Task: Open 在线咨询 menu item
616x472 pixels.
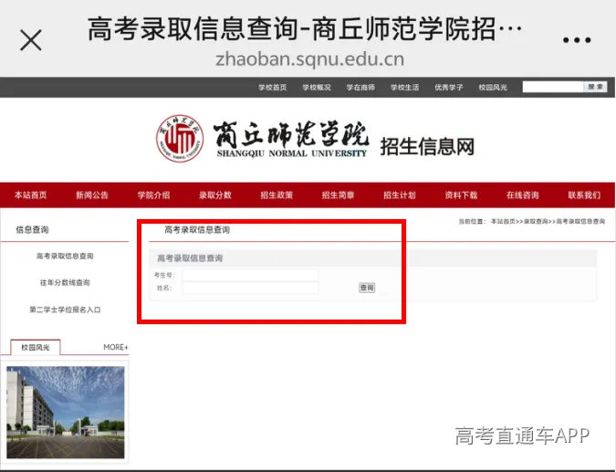Action: 523,195
